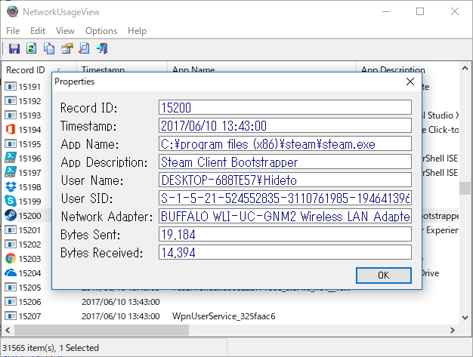Click the status bar item count text

click(x=51, y=348)
